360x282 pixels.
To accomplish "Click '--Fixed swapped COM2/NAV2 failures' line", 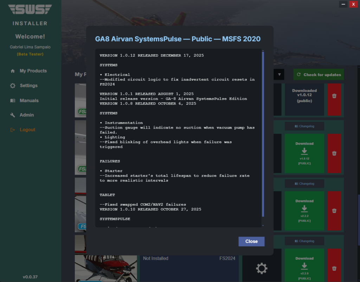I will pos(143,204).
